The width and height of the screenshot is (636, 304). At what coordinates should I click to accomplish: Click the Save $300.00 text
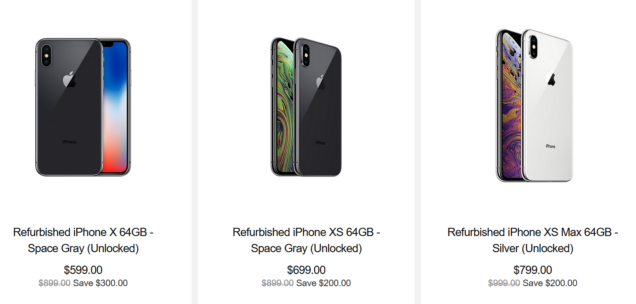pyautogui.click(x=100, y=283)
